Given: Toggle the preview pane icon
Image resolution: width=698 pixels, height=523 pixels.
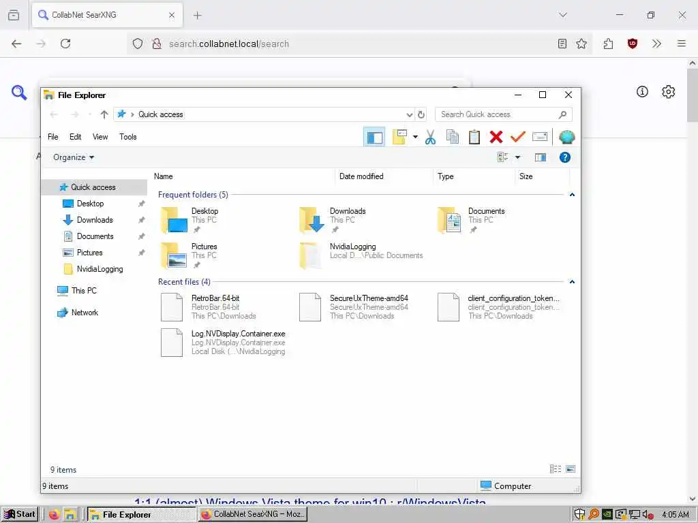Looking at the screenshot, I should coord(541,157).
